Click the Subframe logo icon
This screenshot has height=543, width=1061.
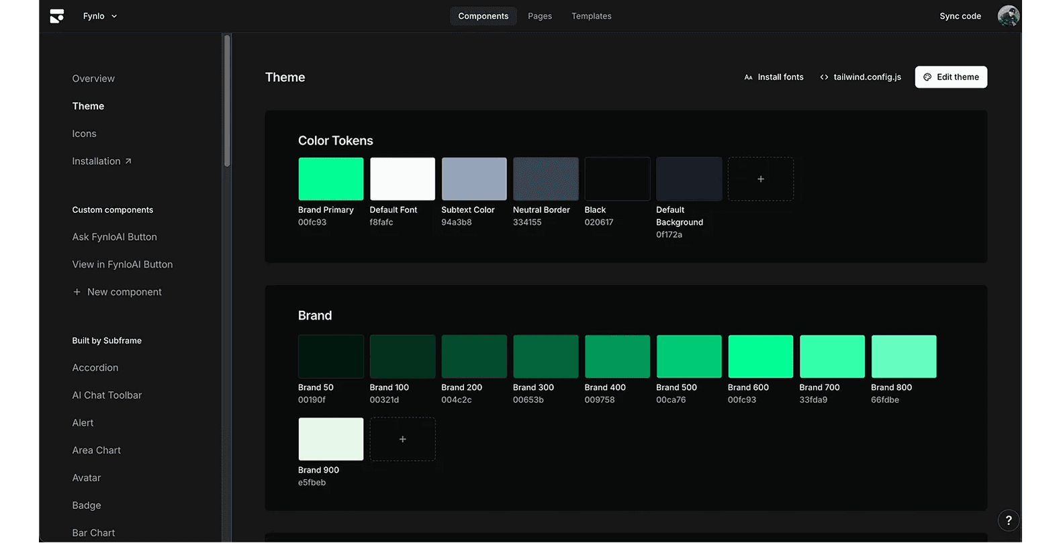coord(57,16)
